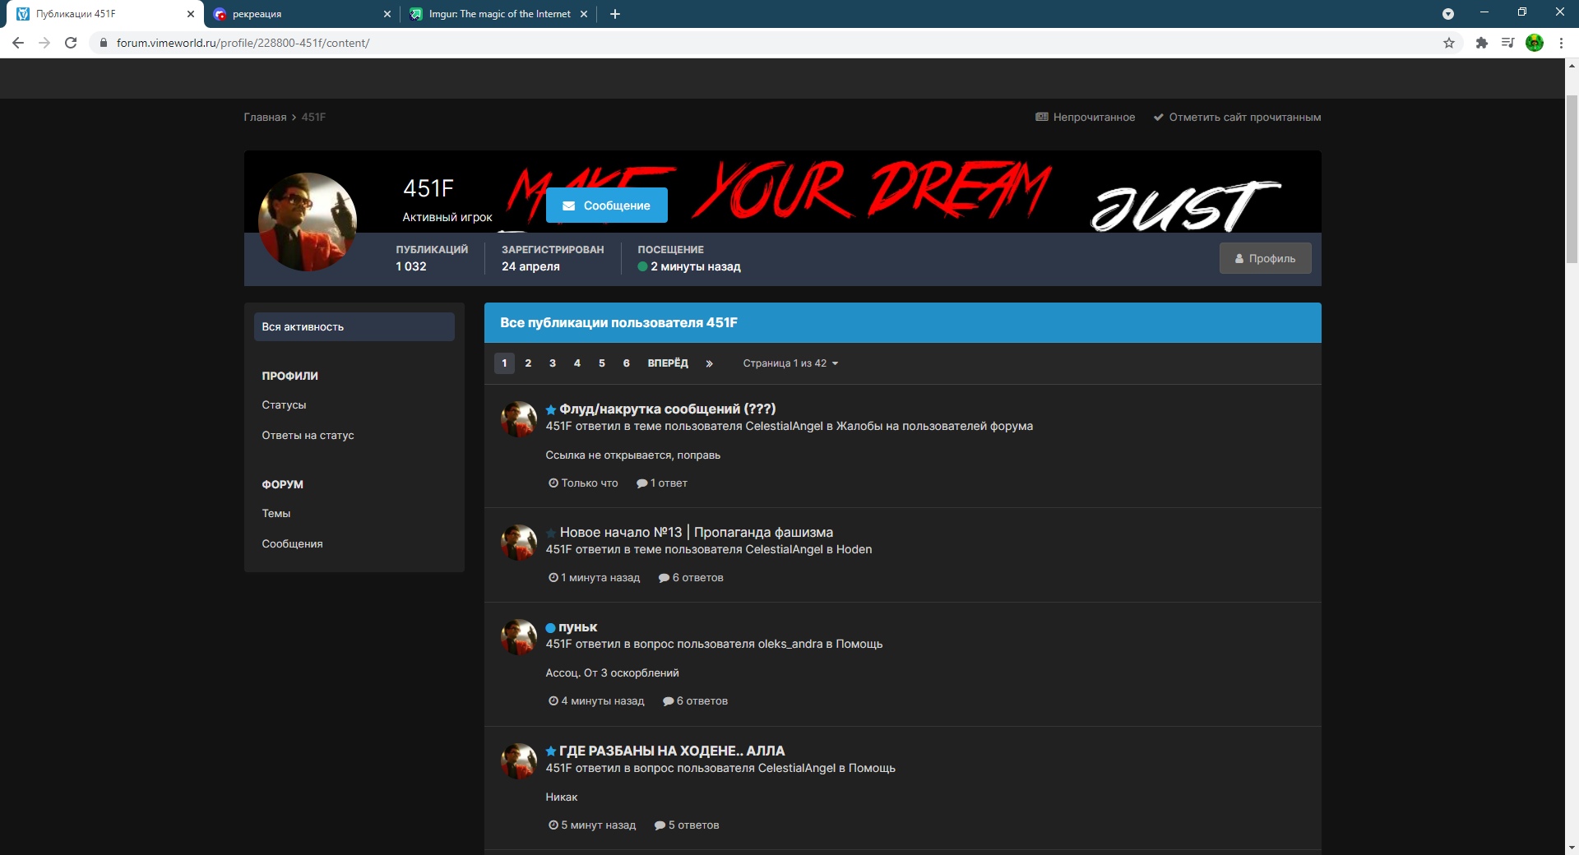Click the page vertical scrollbar
The width and height of the screenshot is (1579, 855).
1572,181
